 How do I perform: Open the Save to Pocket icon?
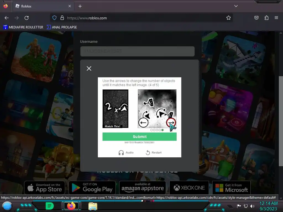pyautogui.click(x=256, y=18)
